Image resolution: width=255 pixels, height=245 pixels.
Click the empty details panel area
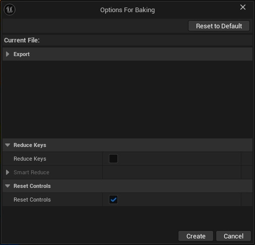[x=127, y=100]
